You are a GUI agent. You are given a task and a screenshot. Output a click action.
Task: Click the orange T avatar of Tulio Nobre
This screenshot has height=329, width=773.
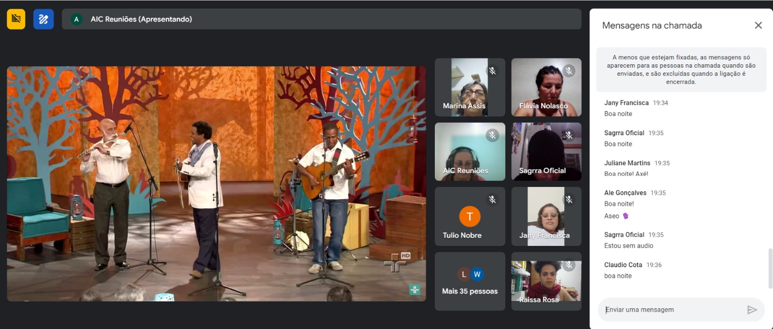pyautogui.click(x=470, y=216)
